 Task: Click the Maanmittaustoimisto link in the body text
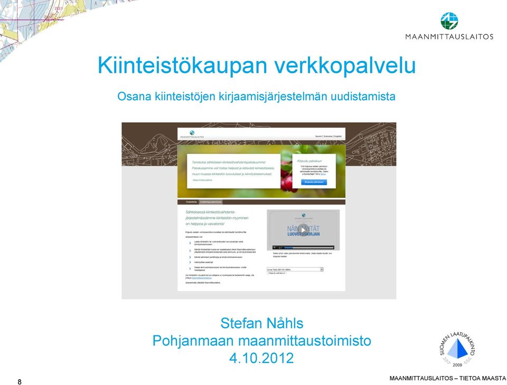(x=202, y=278)
